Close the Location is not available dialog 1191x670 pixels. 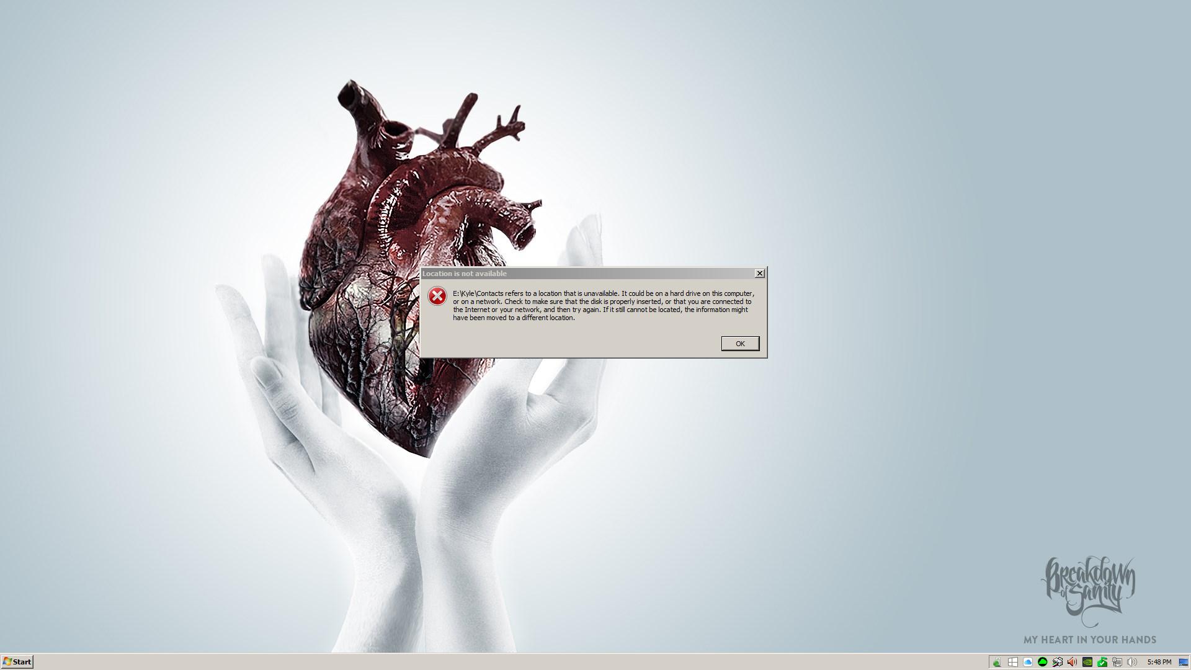pos(759,274)
